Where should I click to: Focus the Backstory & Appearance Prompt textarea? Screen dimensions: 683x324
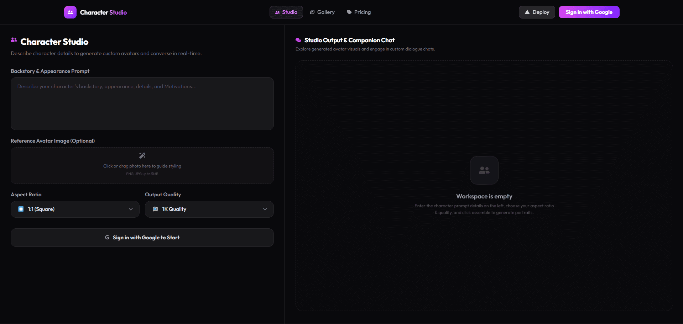tap(142, 103)
